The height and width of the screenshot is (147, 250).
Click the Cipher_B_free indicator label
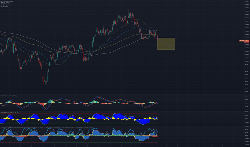tap(10, 113)
